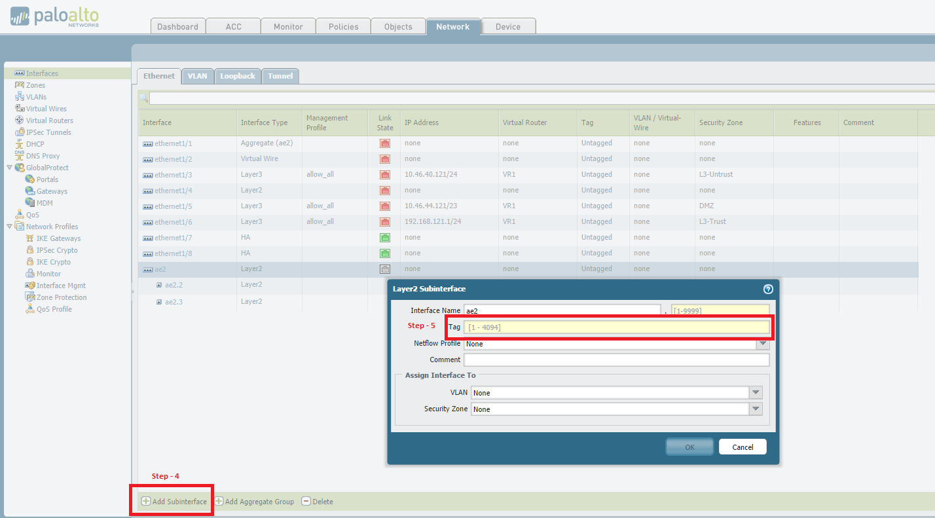Viewport: 935px width, 518px height.
Task: Collapse the GlobalProtect tree node
Action: coord(9,168)
